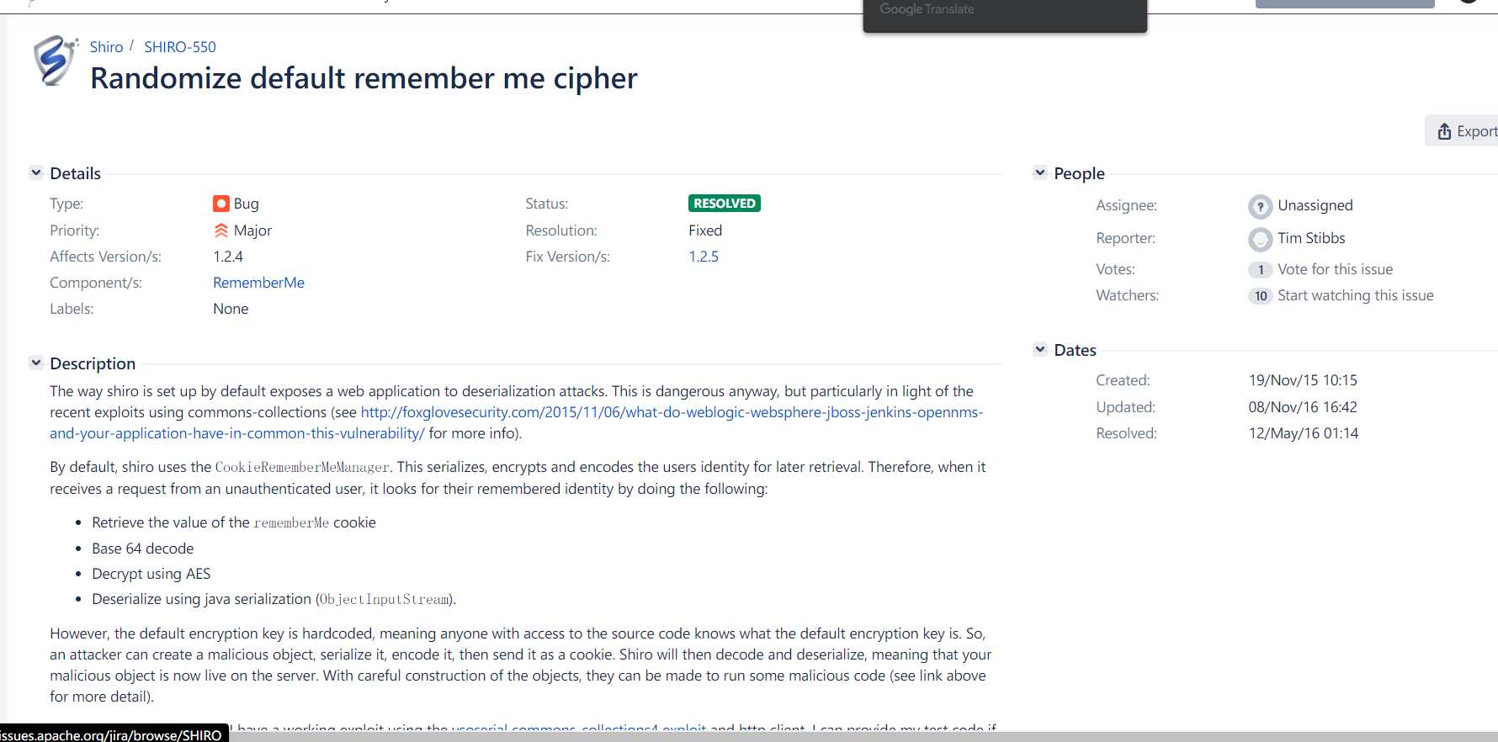Click CookieRememberMeManager code text
The width and height of the screenshot is (1498, 742).
(302, 468)
